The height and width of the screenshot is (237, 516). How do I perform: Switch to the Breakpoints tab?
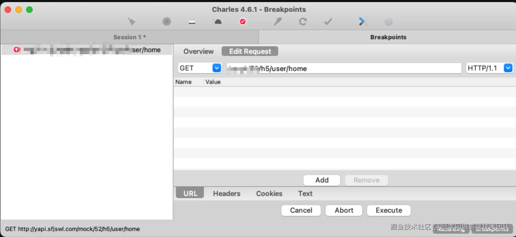pos(388,37)
